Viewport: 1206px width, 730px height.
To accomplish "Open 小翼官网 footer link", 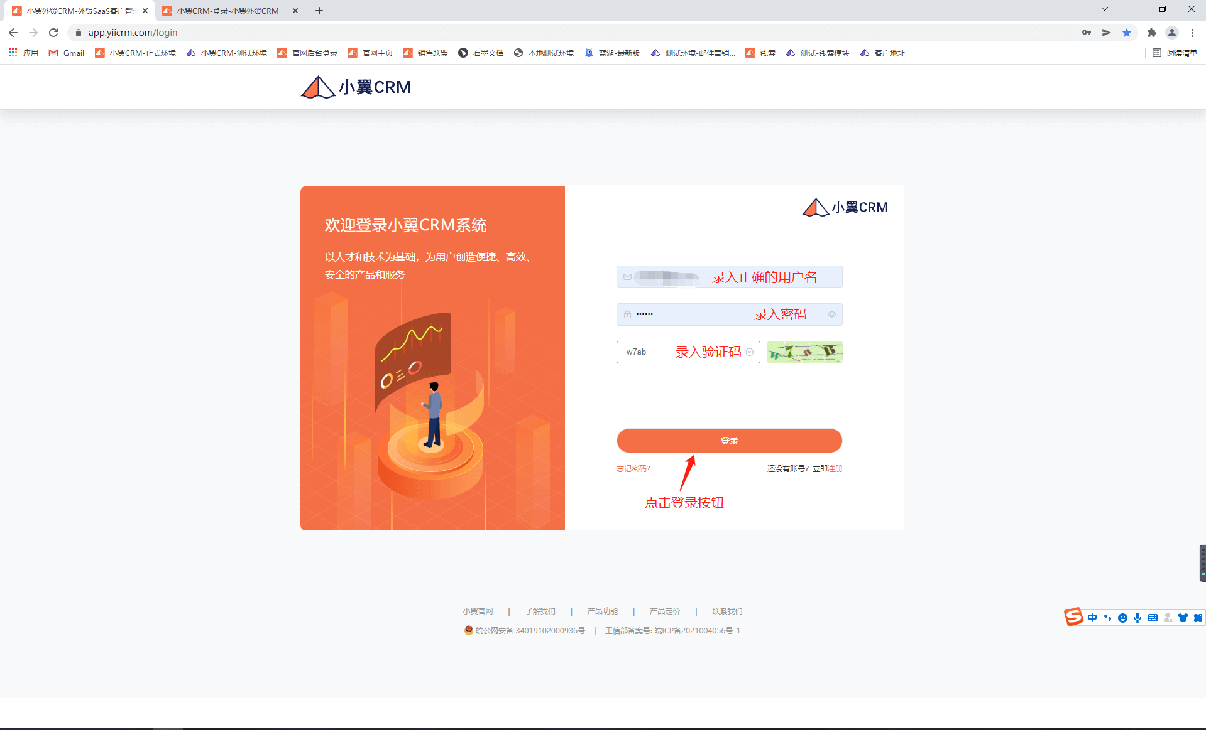I will click(x=478, y=611).
